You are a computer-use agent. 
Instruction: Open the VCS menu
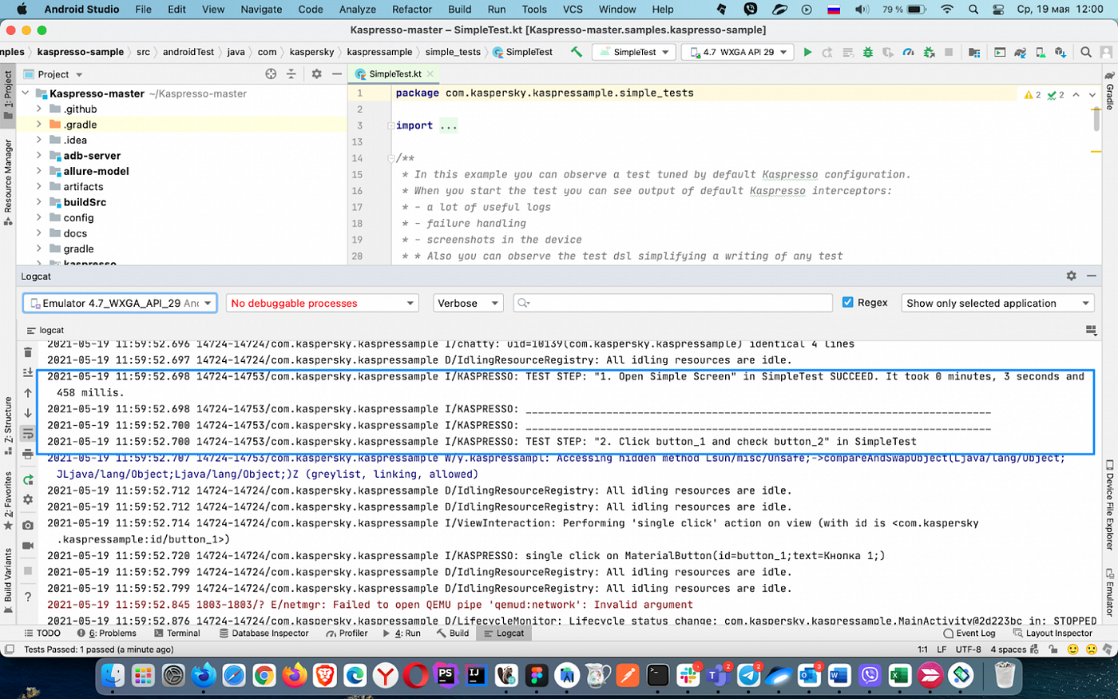point(573,10)
